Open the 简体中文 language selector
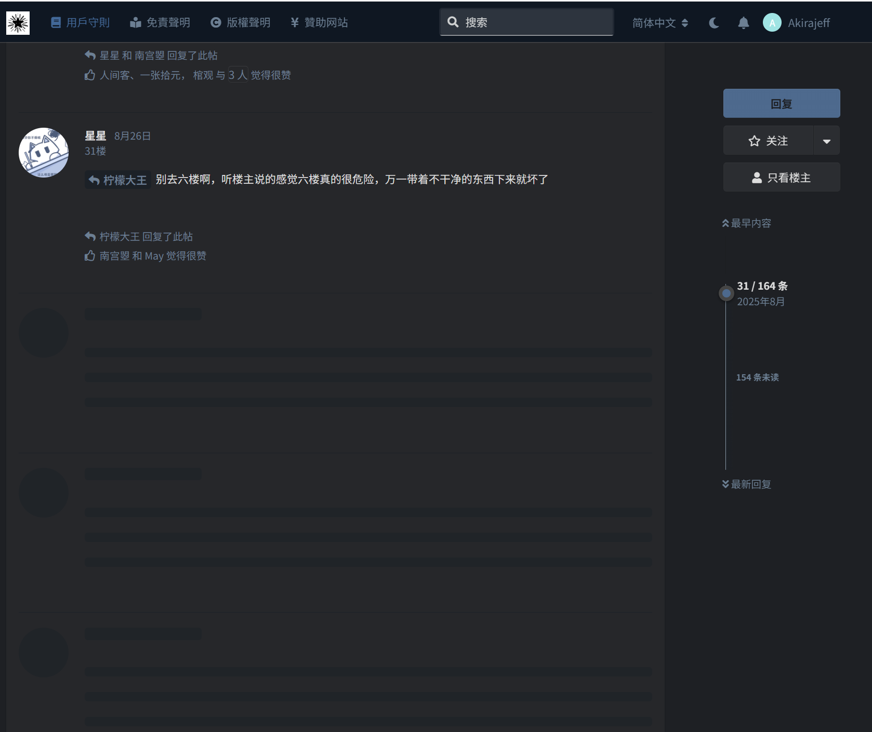Screen dimensions: 872x732 pos(660,23)
